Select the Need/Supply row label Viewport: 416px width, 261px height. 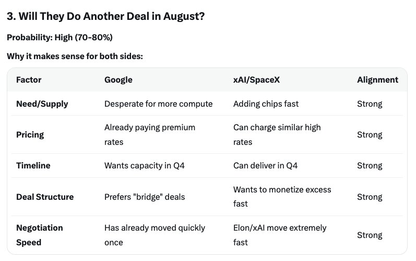pyautogui.click(x=42, y=104)
